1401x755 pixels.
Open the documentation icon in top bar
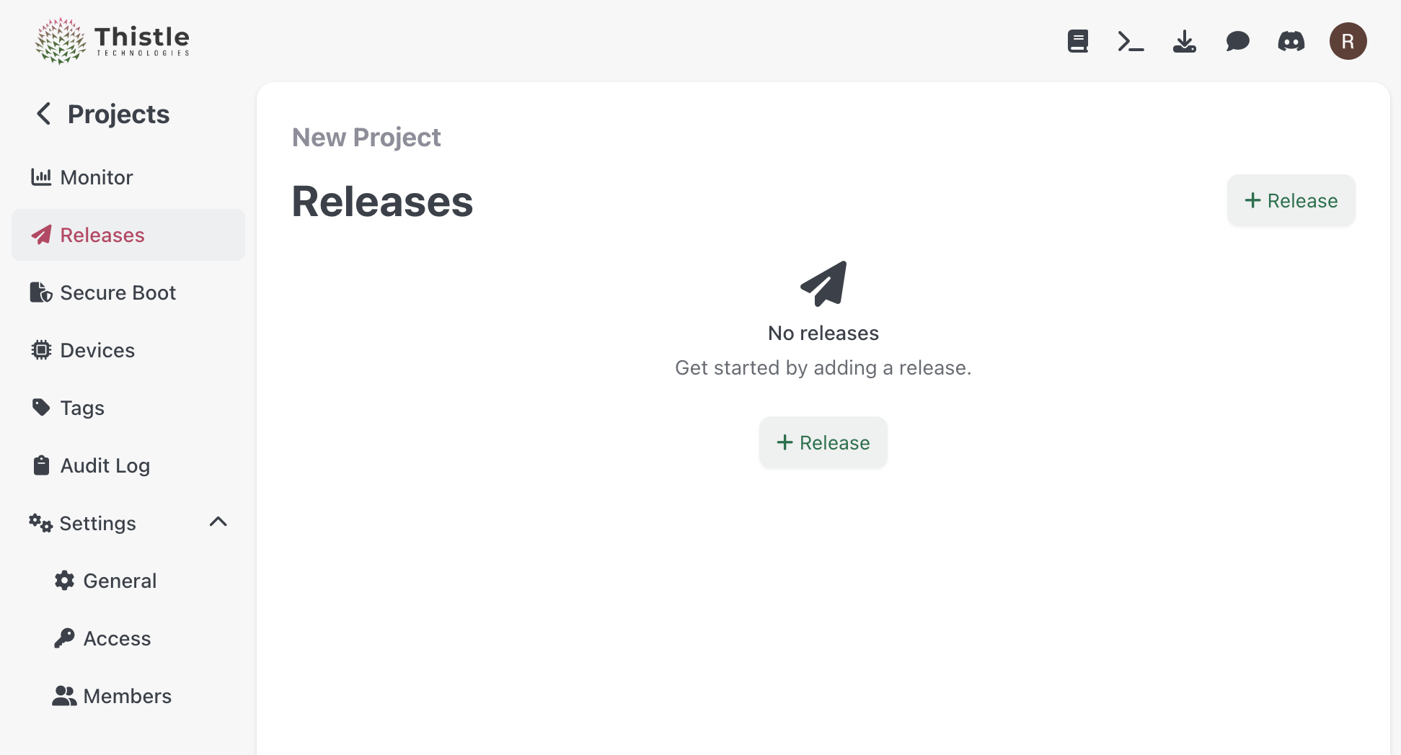[1077, 41]
